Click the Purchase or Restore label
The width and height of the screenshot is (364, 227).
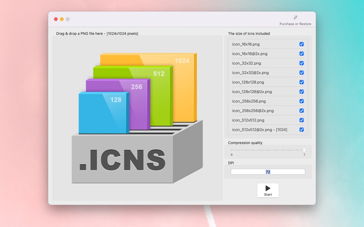tap(295, 24)
